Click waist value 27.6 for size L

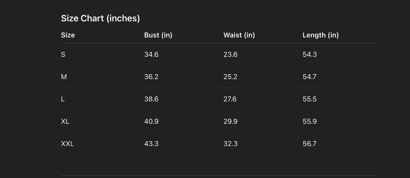pyautogui.click(x=230, y=99)
